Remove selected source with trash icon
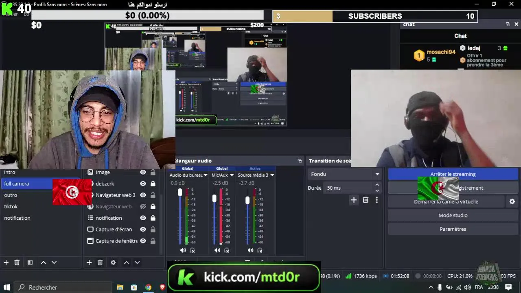The width and height of the screenshot is (521, 293). (100, 262)
